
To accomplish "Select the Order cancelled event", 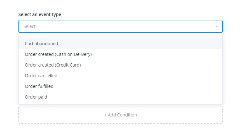I will 41,76.
